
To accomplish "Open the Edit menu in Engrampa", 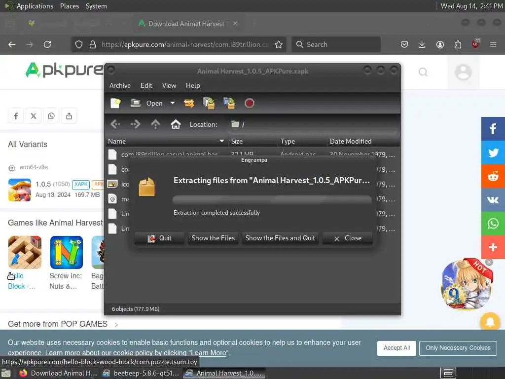I will tap(146, 85).
